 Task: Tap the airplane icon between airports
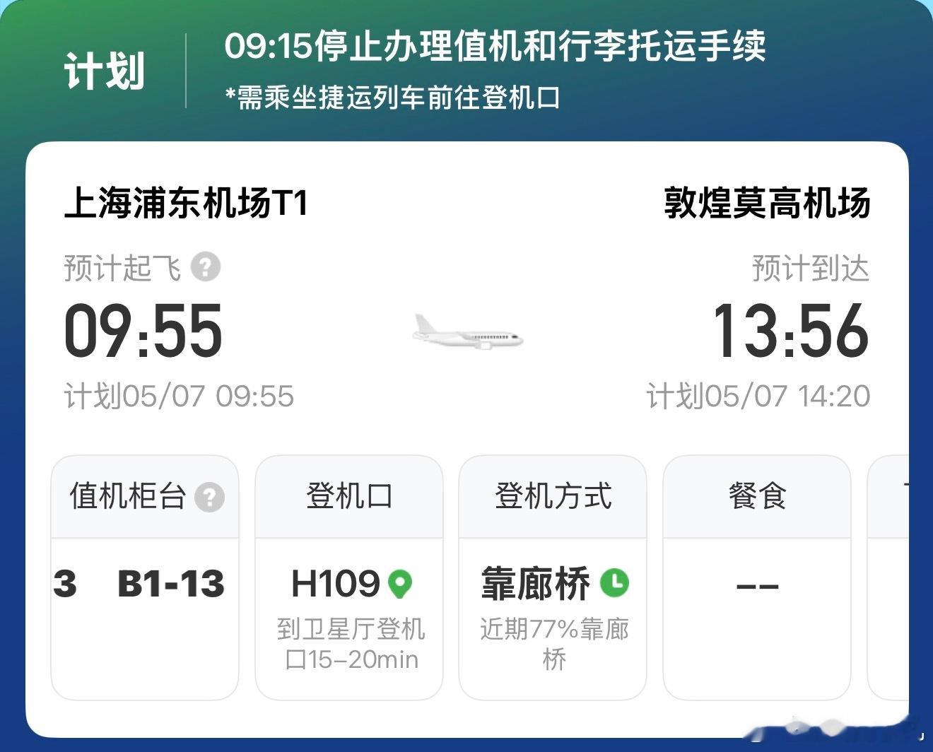pos(468,331)
